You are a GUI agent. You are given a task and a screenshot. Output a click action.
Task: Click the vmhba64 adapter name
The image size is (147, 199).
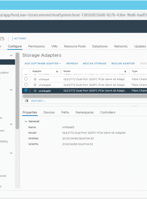(x=45, y=85)
